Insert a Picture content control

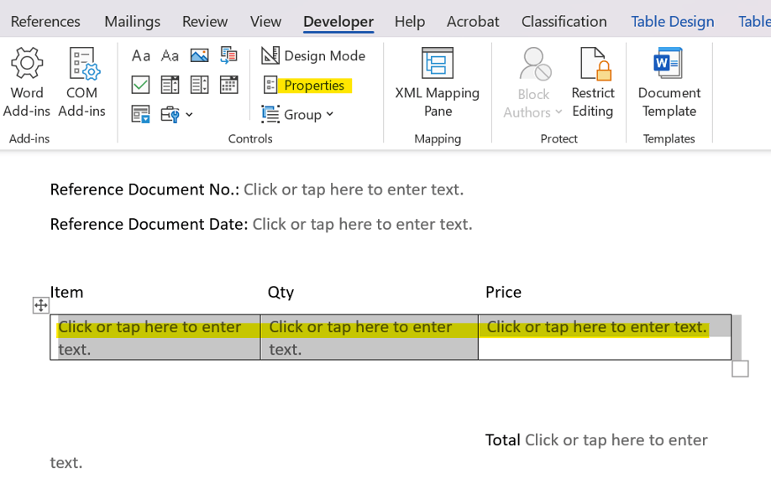pyautogui.click(x=199, y=56)
